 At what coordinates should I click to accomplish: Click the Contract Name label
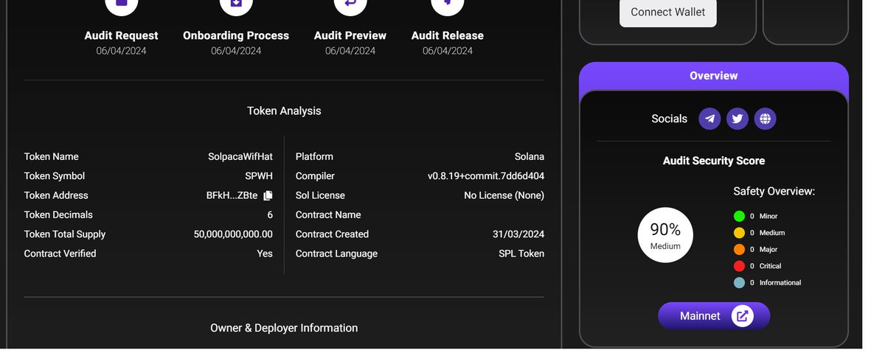click(328, 215)
